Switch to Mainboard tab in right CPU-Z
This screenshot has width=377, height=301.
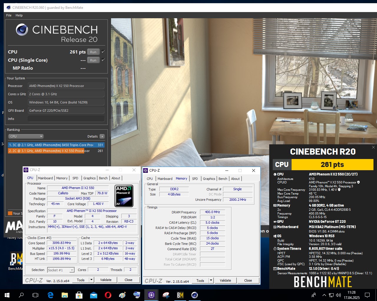(x=165, y=179)
